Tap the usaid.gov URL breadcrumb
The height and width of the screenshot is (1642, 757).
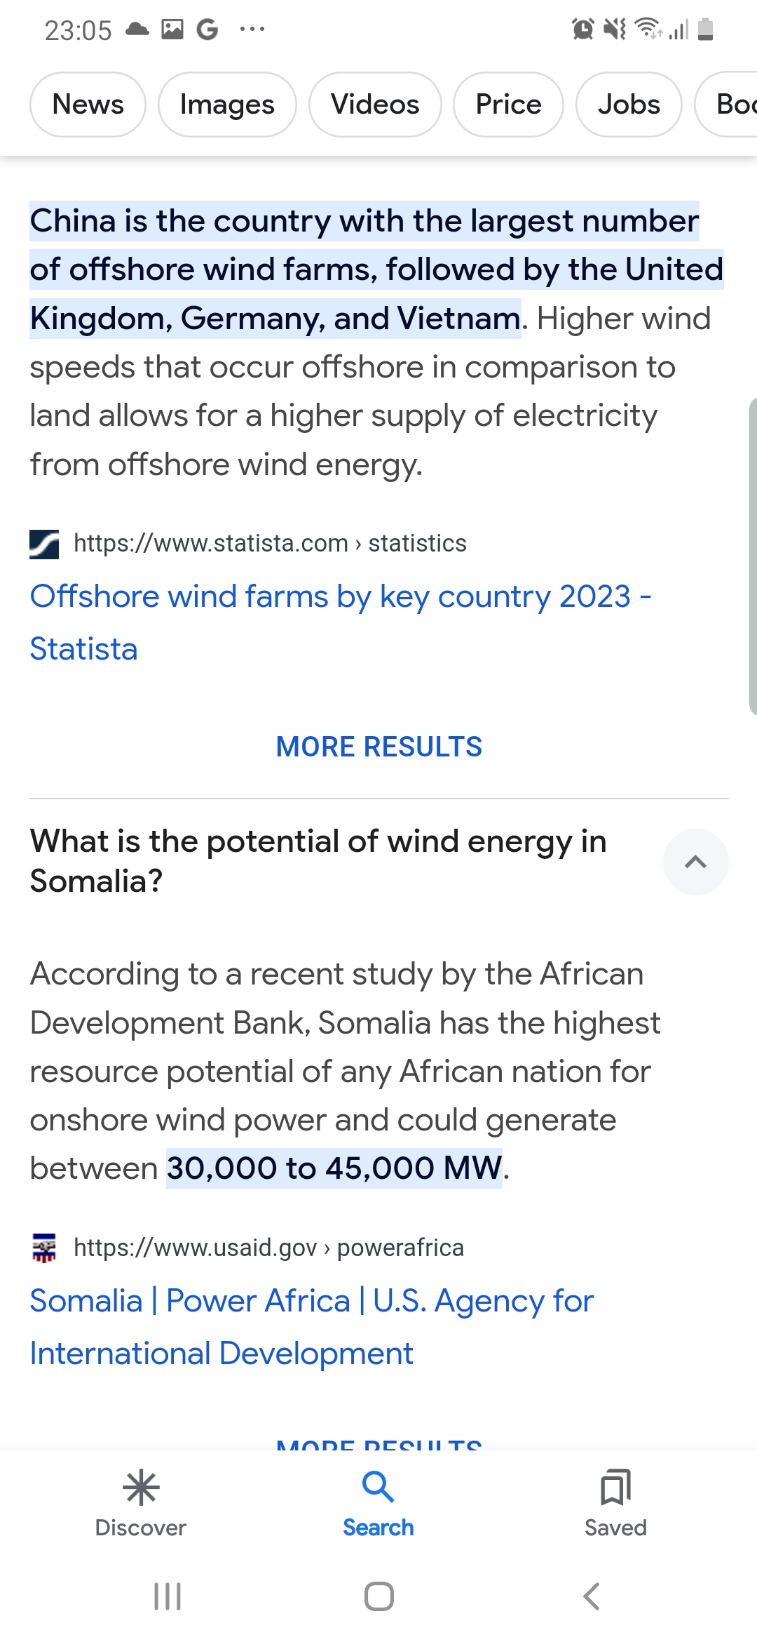pos(268,1248)
